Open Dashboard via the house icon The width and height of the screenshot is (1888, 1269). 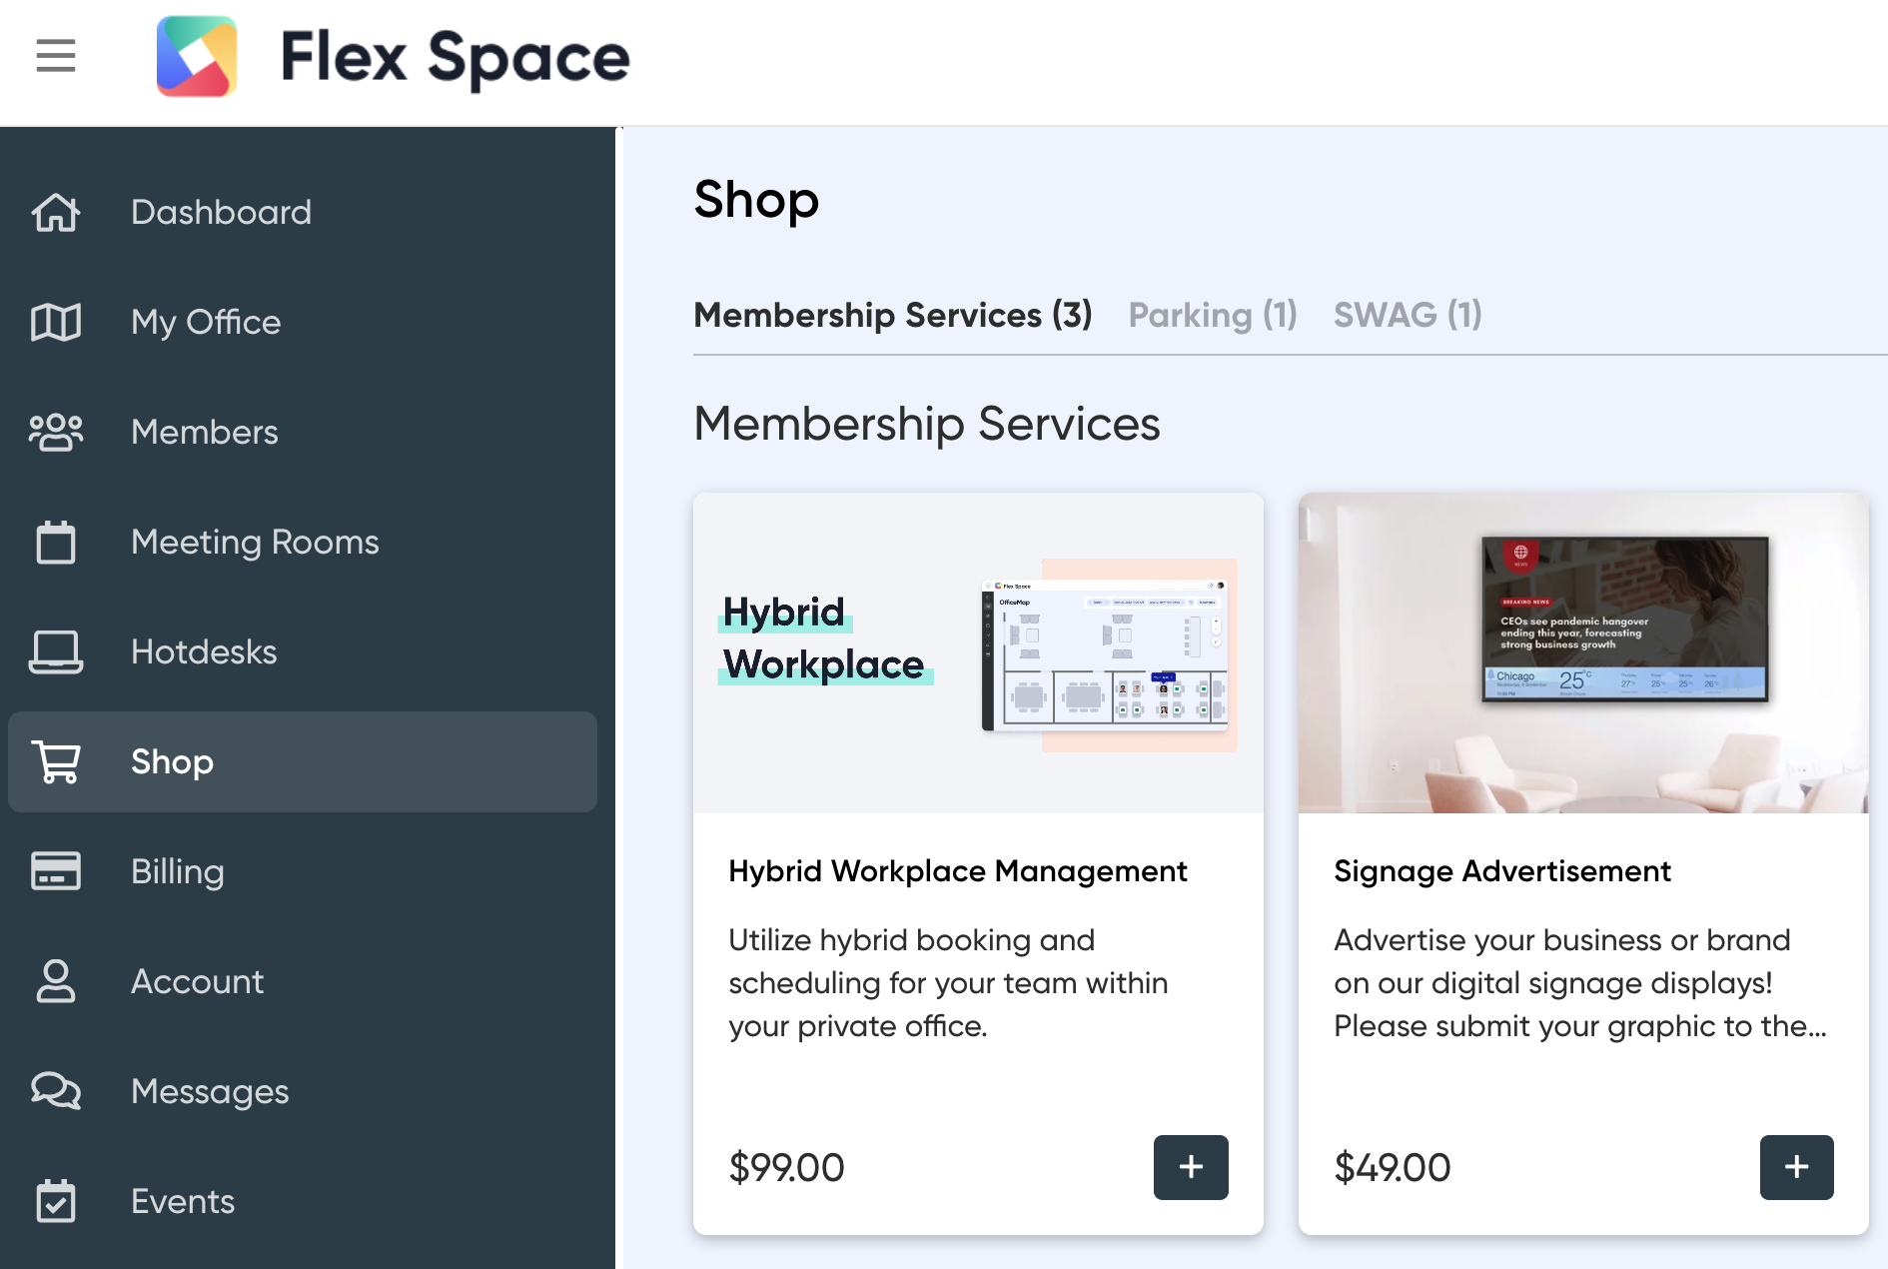coord(56,212)
